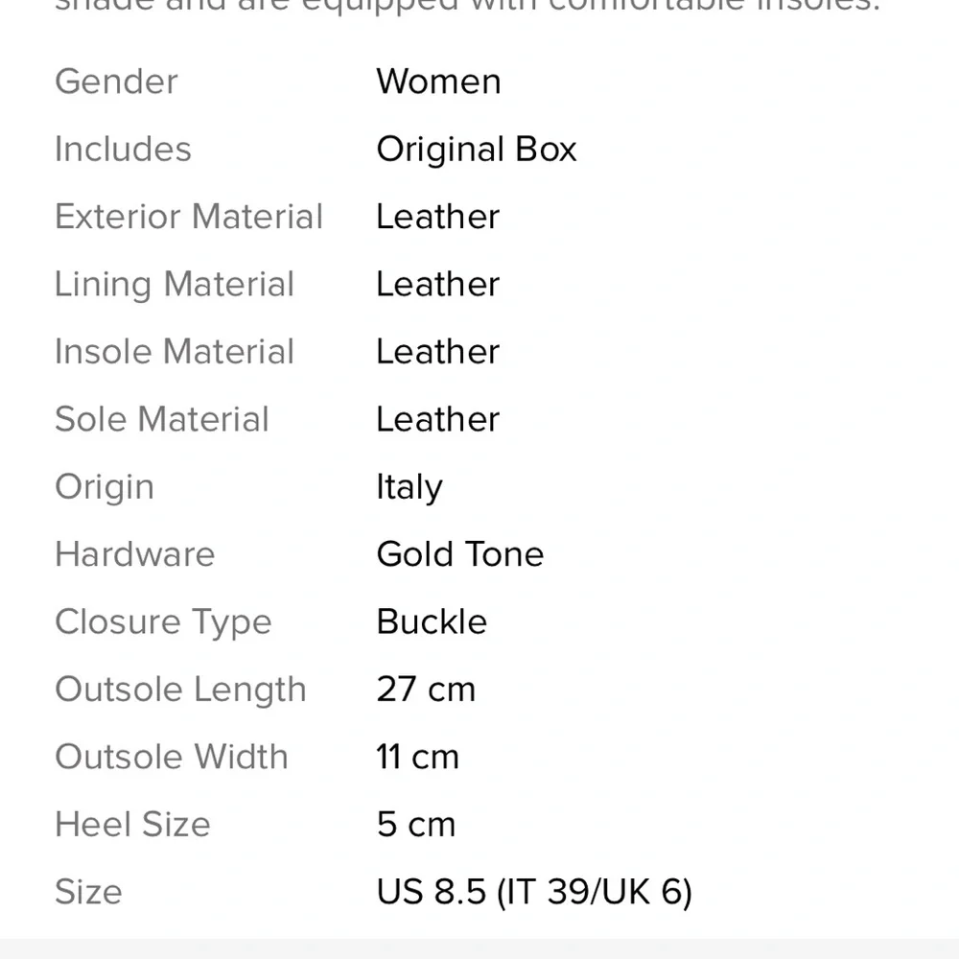Click the Origin label
Image resolution: width=959 pixels, height=959 pixels.
tap(105, 487)
